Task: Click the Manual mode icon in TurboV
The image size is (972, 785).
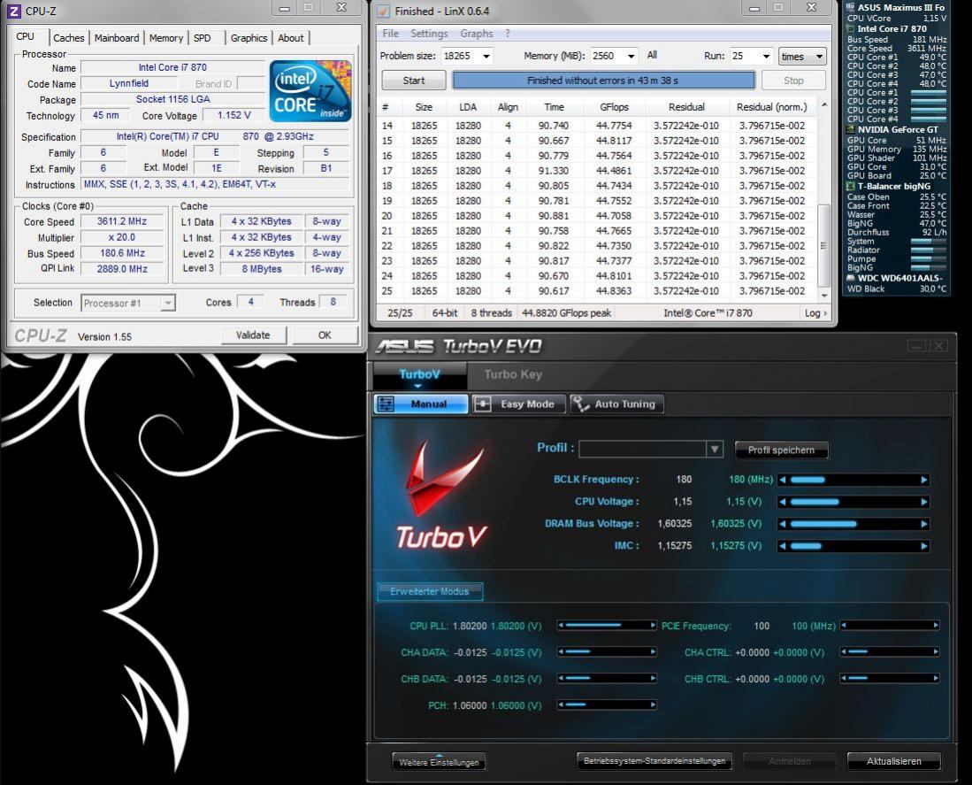Action: click(386, 404)
